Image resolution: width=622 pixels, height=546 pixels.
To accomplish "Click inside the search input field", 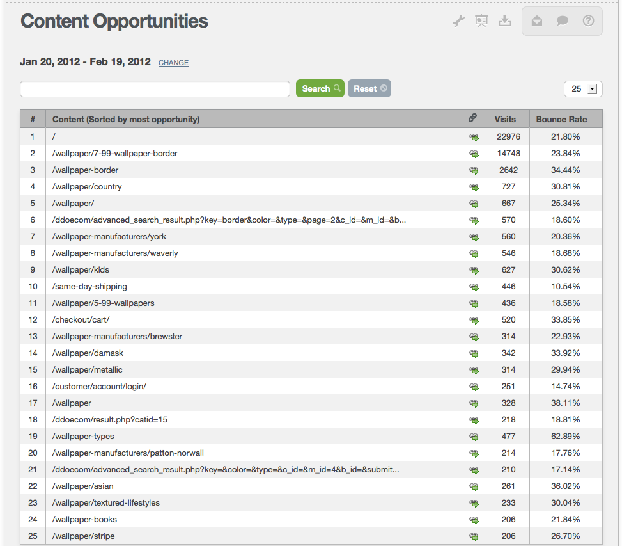I will tap(153, 88).
